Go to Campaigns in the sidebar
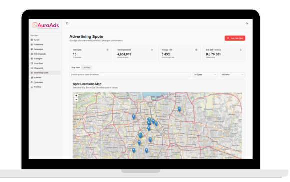 tap(45, 49)
